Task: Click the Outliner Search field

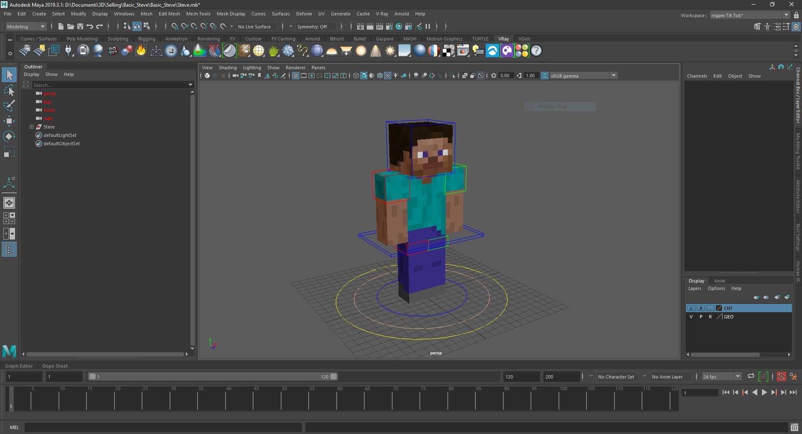Action: coord(110,85)
